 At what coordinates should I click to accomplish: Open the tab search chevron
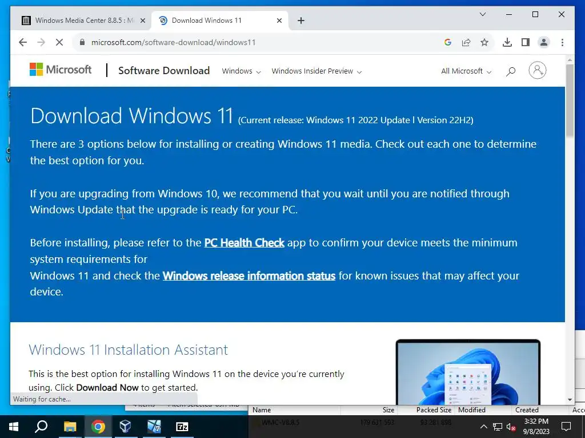pos(482,14)
